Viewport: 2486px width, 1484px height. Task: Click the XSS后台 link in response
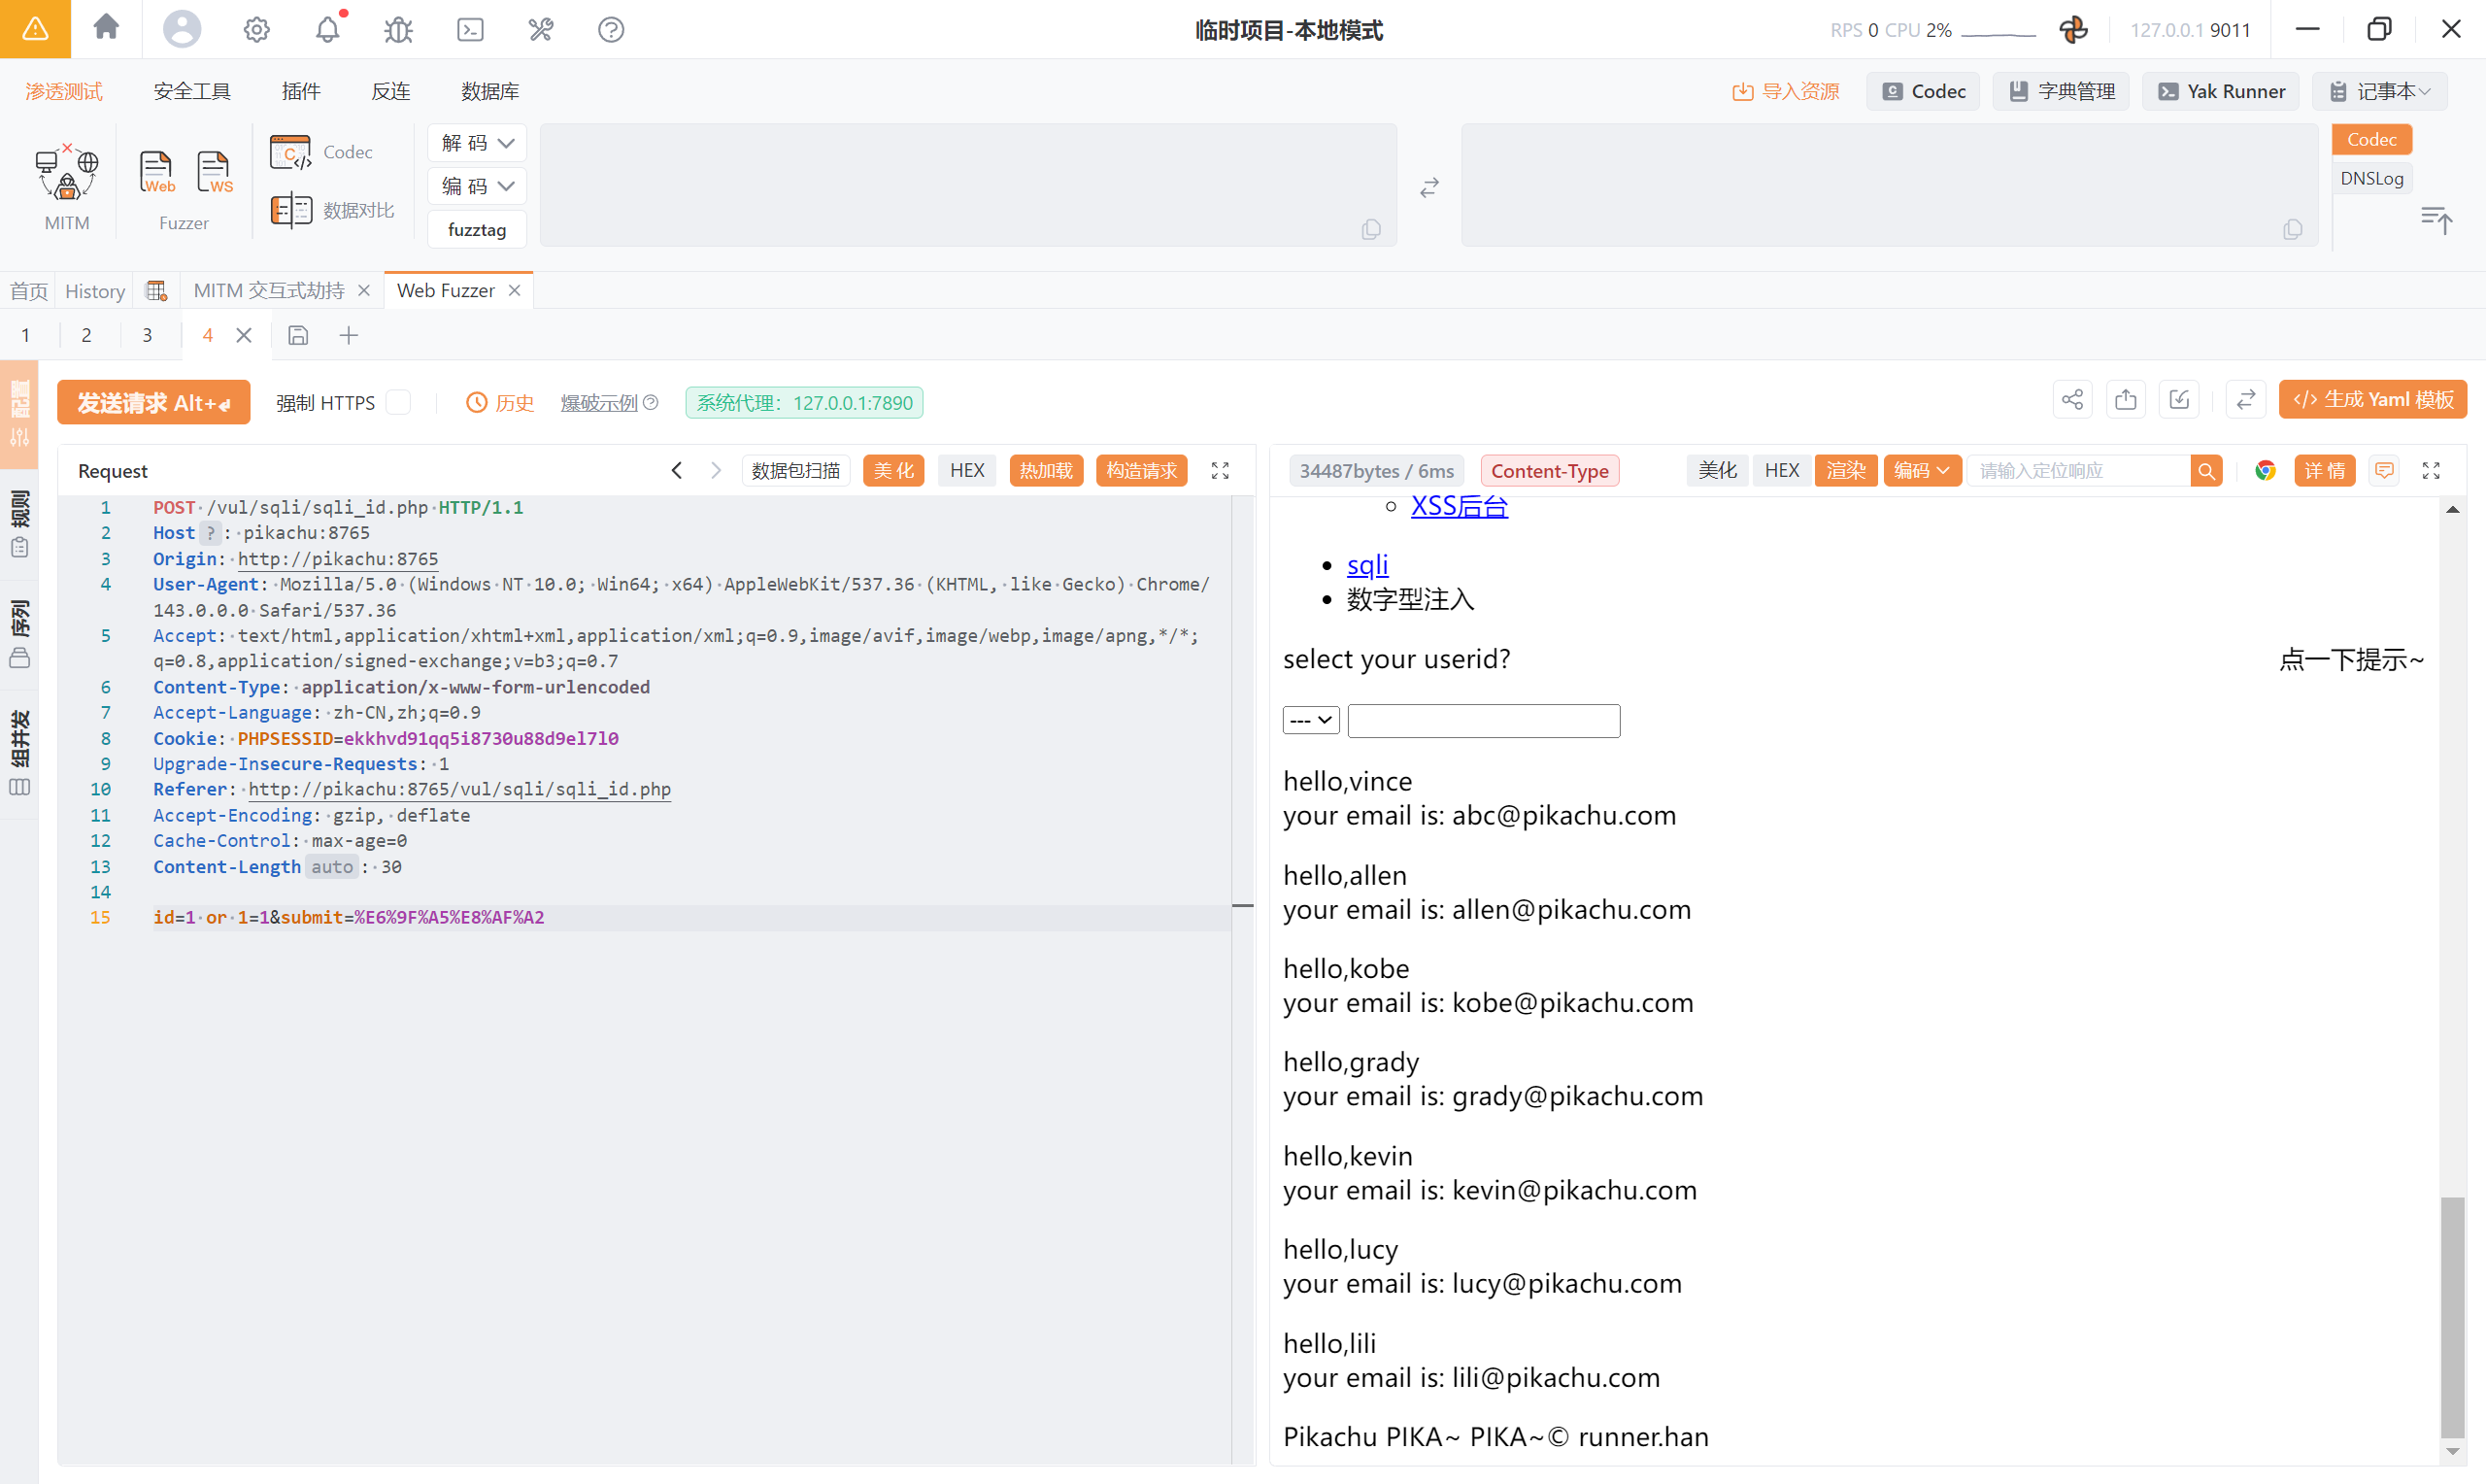click(1459, 507)
